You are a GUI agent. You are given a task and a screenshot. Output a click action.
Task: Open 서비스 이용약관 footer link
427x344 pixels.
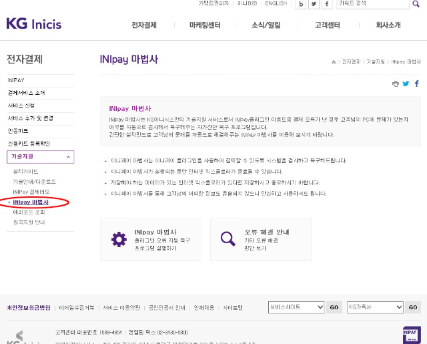(x=121, y=308)
